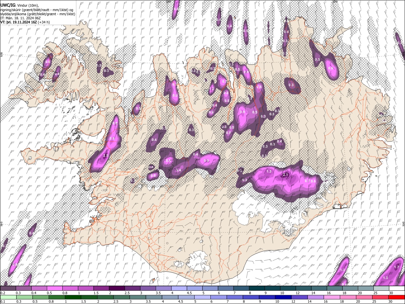Click the 20 label under the snow scale
Viewport: 405px width, 304px height.
[x=360, y=293]
